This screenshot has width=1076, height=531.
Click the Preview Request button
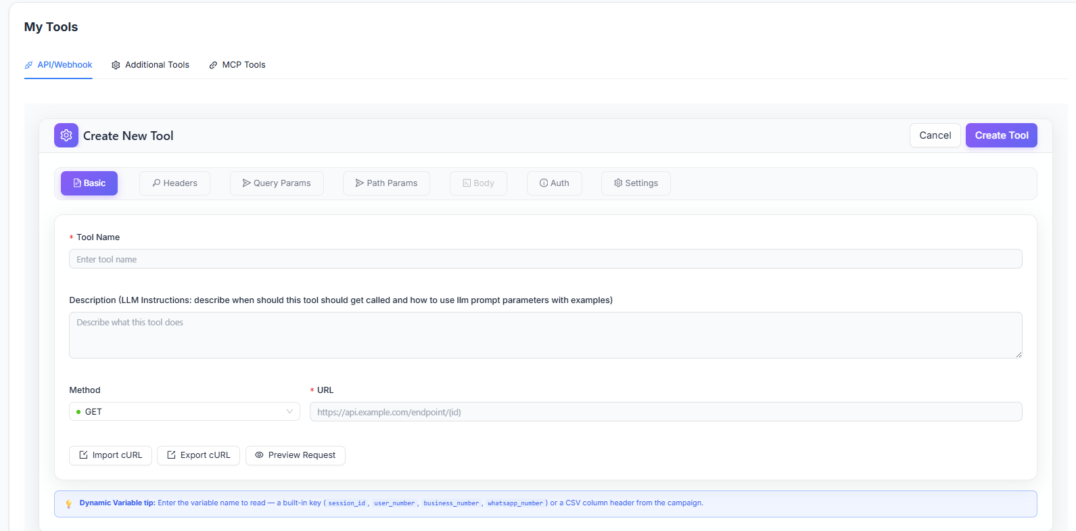(296, 455)
